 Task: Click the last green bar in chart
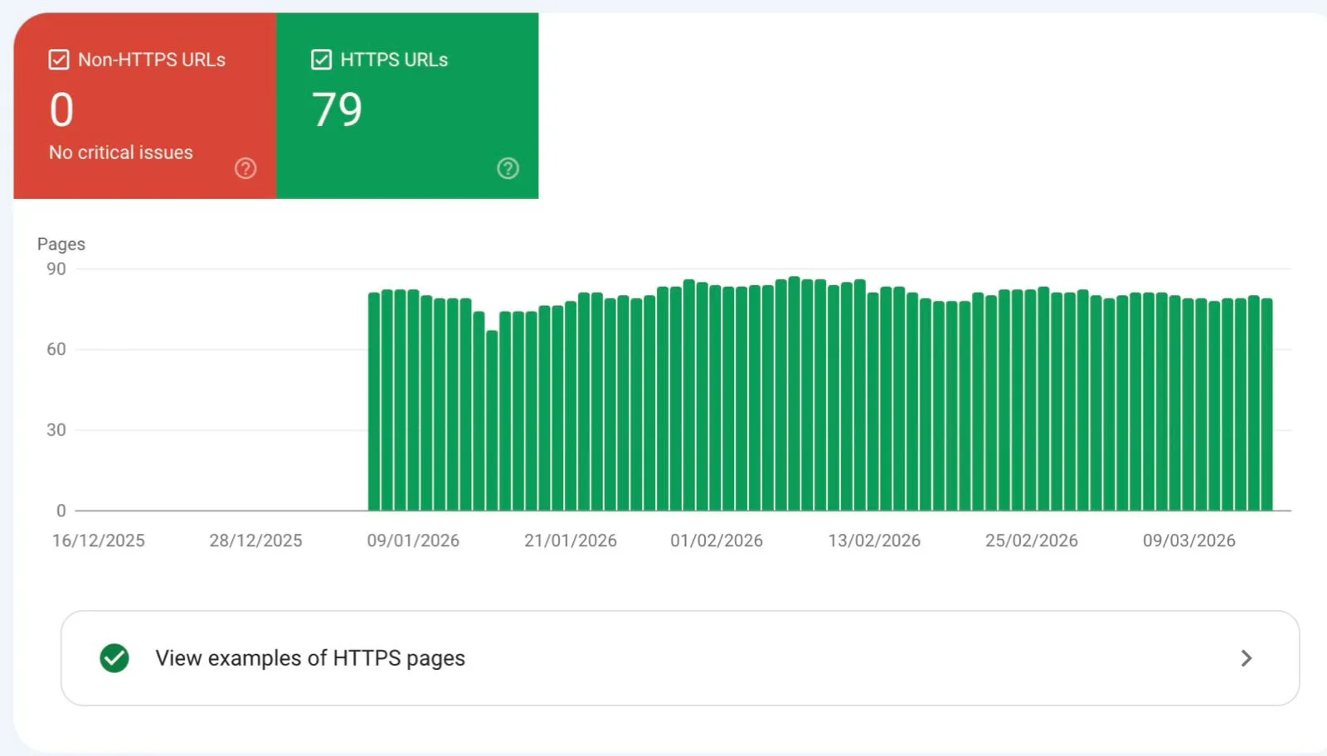coord(1266,405)
